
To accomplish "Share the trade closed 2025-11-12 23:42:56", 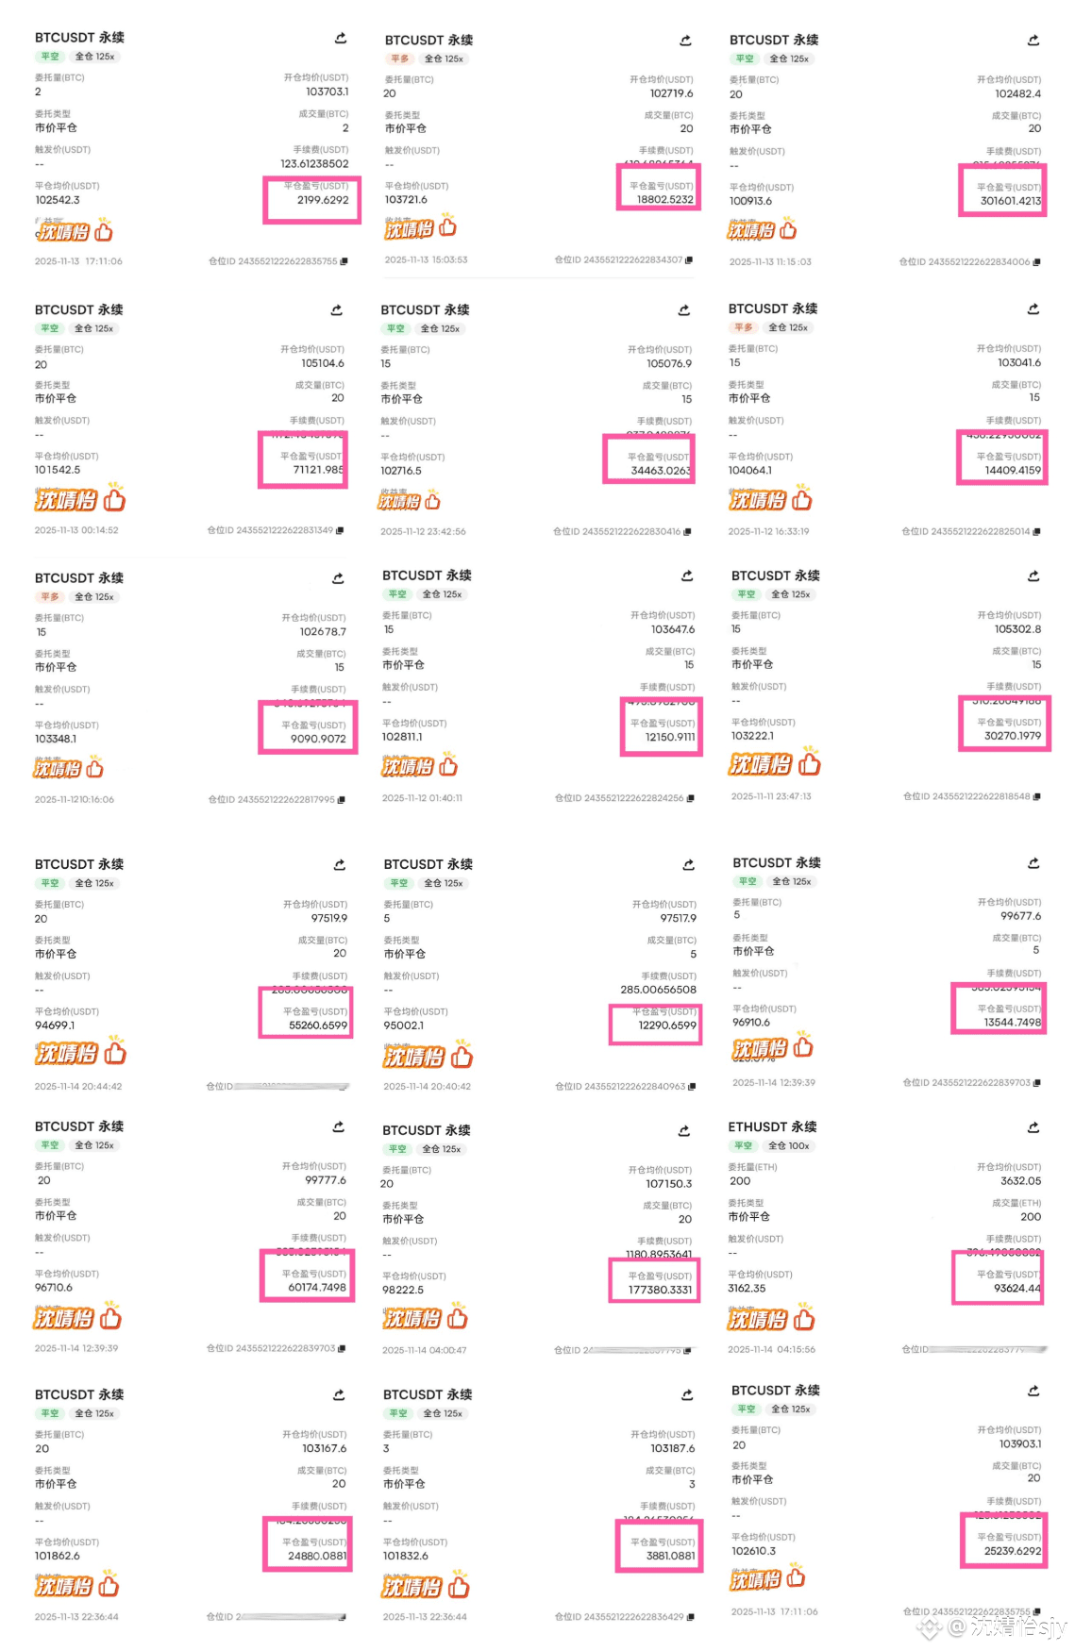I will (x=684, y=310).
